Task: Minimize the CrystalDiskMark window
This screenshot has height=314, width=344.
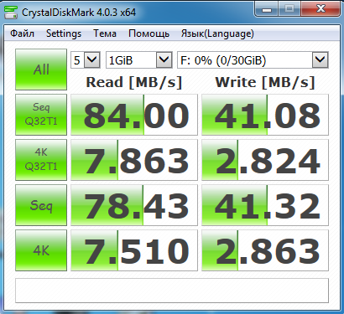Action: pyautogui.click(x=267, y=9)
